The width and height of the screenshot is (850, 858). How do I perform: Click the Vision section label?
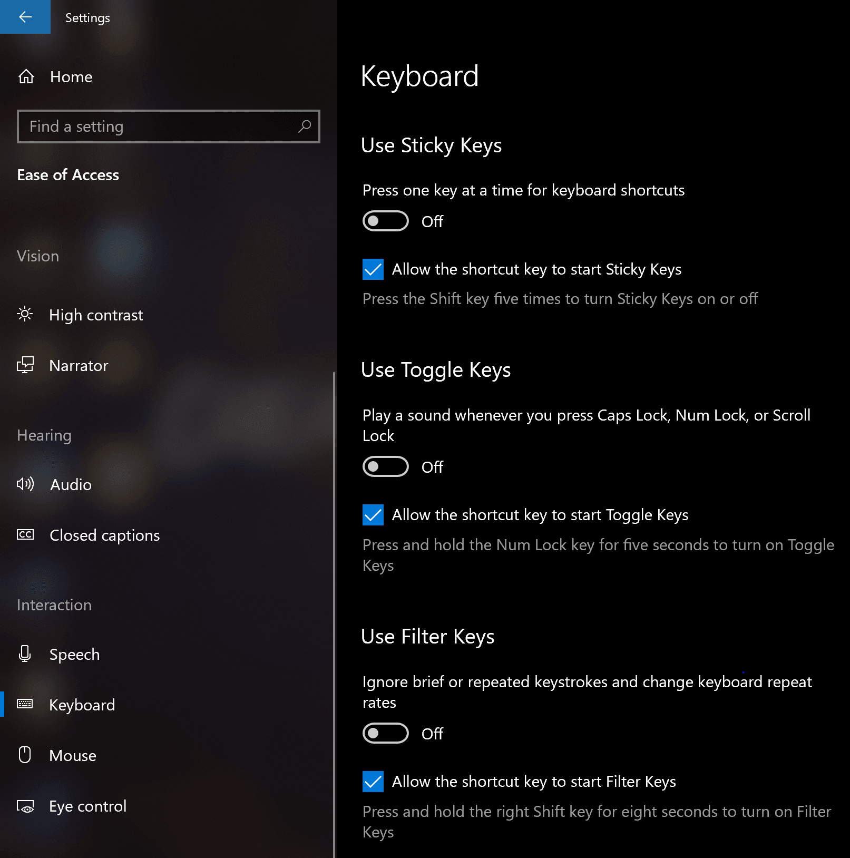(x=38, y=256)
